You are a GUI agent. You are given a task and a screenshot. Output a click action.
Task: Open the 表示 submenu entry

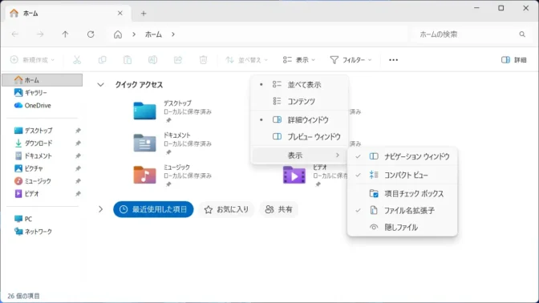(x=299, y=156)
